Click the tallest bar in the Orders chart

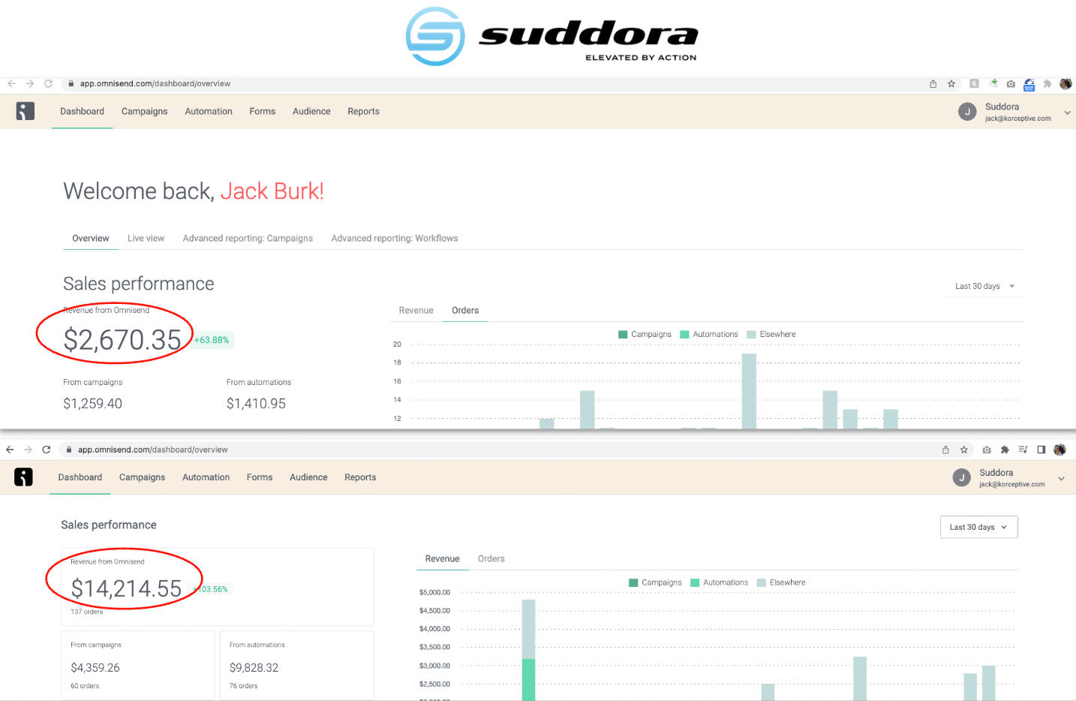749,390
